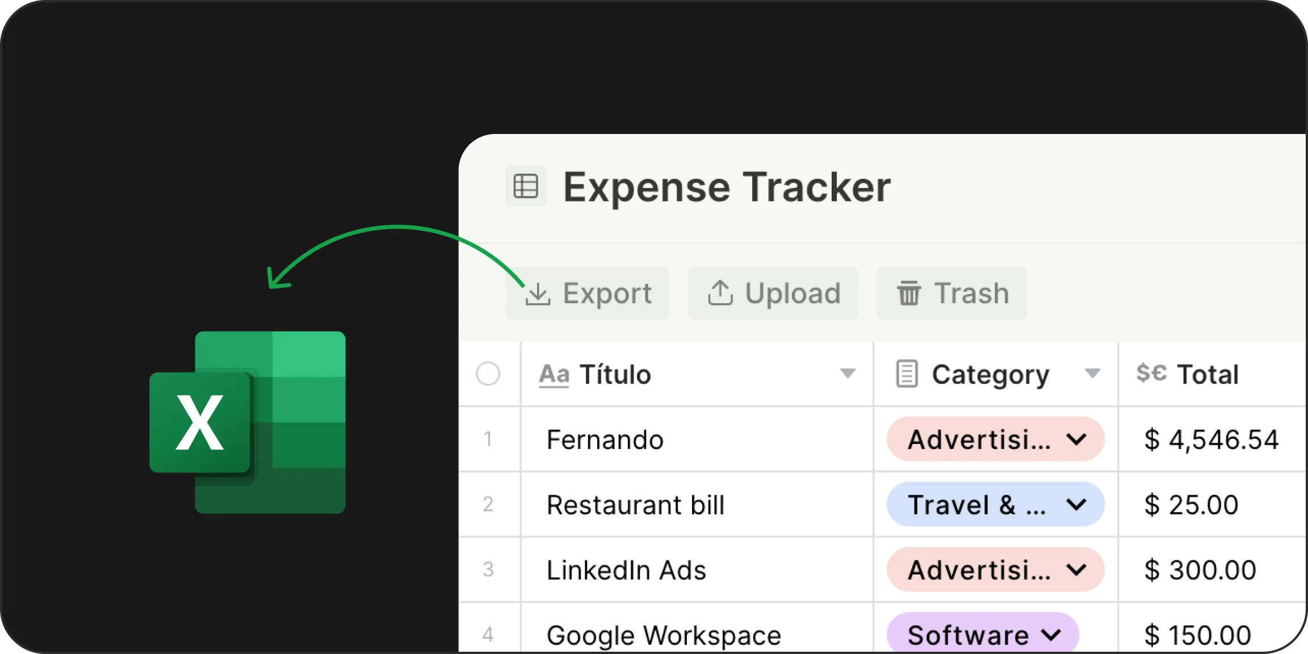Open the Travel category dropdown on Restaurant bill
Image resolution: width=1308 pixels, height=654 pixels.
[x=1076, y=504]
